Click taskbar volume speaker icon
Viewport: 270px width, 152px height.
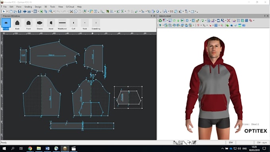[x=239, y=148]
